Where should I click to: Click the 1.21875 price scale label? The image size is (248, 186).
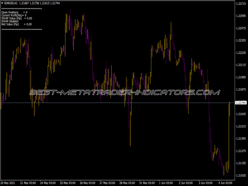point(241,90)
